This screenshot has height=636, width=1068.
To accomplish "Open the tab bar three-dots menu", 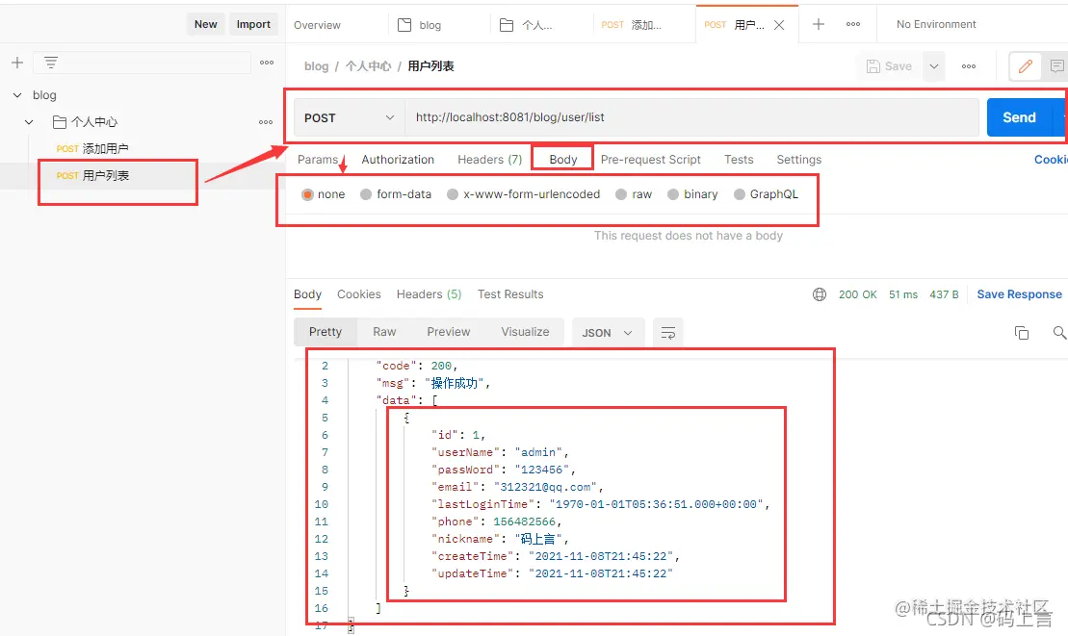I will (x=853, y=24).
